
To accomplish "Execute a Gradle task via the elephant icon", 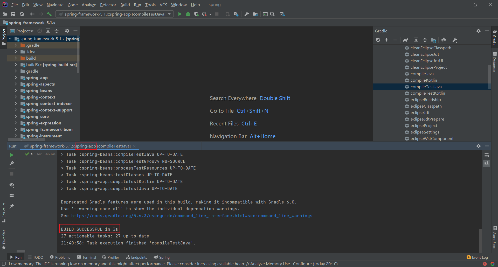I will tap(406, 40).
